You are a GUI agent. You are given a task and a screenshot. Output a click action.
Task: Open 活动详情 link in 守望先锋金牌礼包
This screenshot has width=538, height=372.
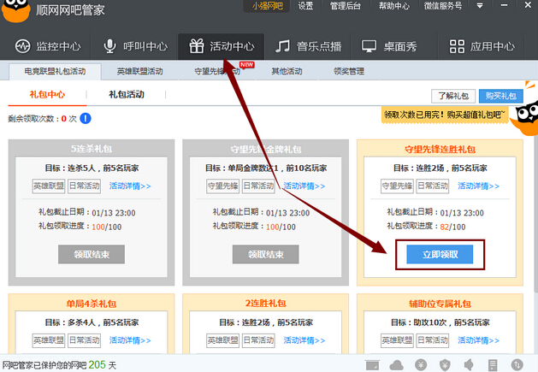[x=304, y=186]
